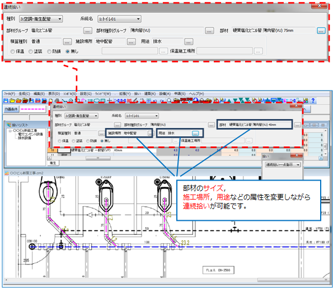
Task: Click the 施設場所 field 地中配管 in top dialog
Action: pyautogui.click(x=110, y=41)
